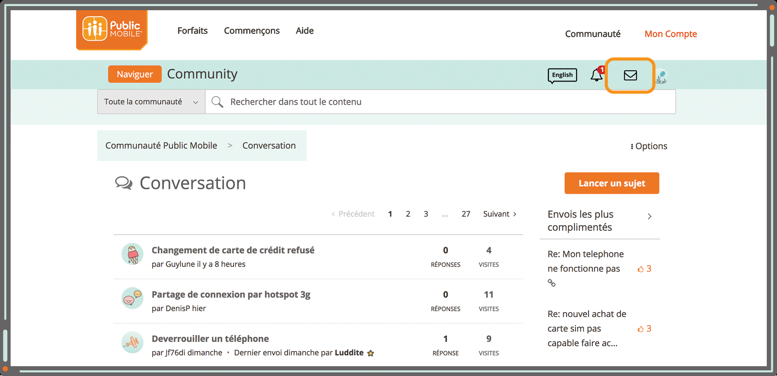Viewport: 777px width, 376px height.
Task: Expand Envois les plus complimentés chevron
Action: click(x=649, y=217)
